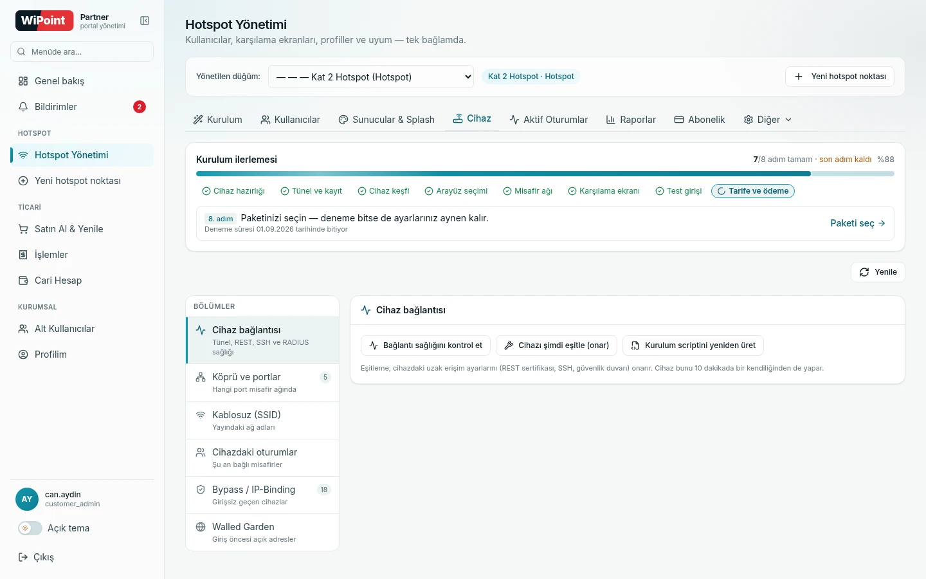The width and height of the screenshot is (926, 579).
Task: Switch to Abonelik tab
Action: coord(700,120)
